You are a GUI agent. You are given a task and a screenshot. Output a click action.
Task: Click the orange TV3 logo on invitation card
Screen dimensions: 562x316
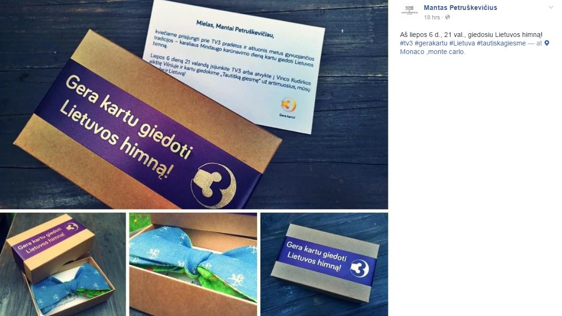288,105
